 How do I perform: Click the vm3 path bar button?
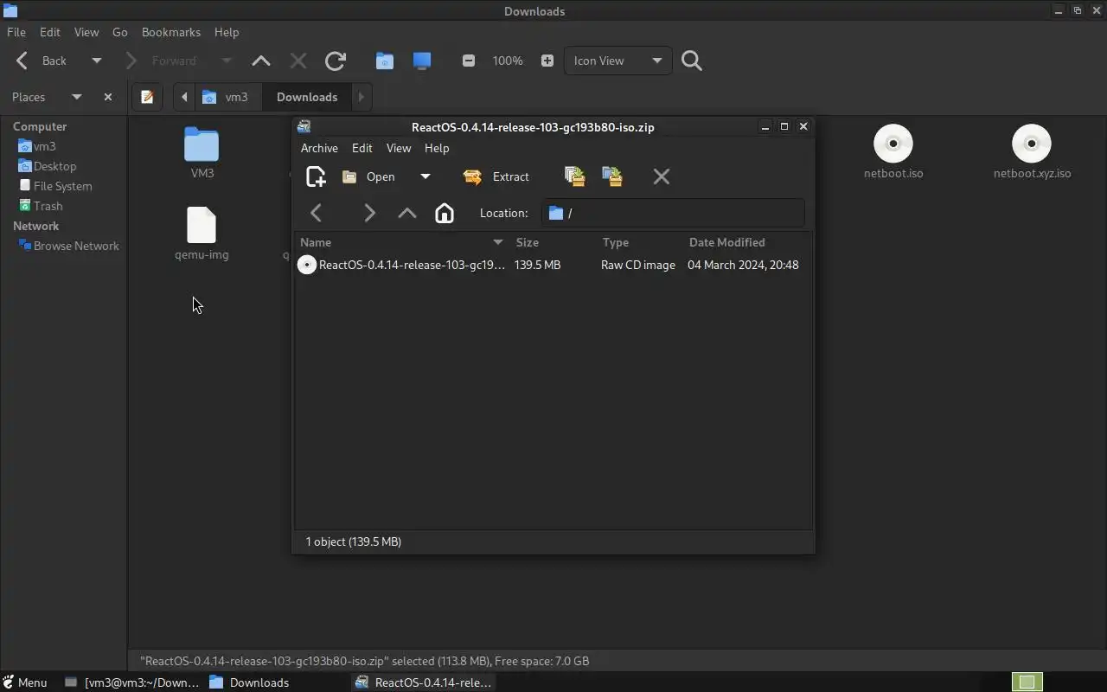227,97
